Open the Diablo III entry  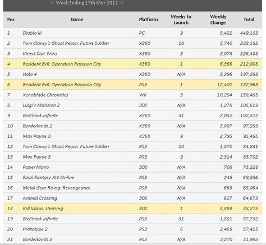click(32, 33)
